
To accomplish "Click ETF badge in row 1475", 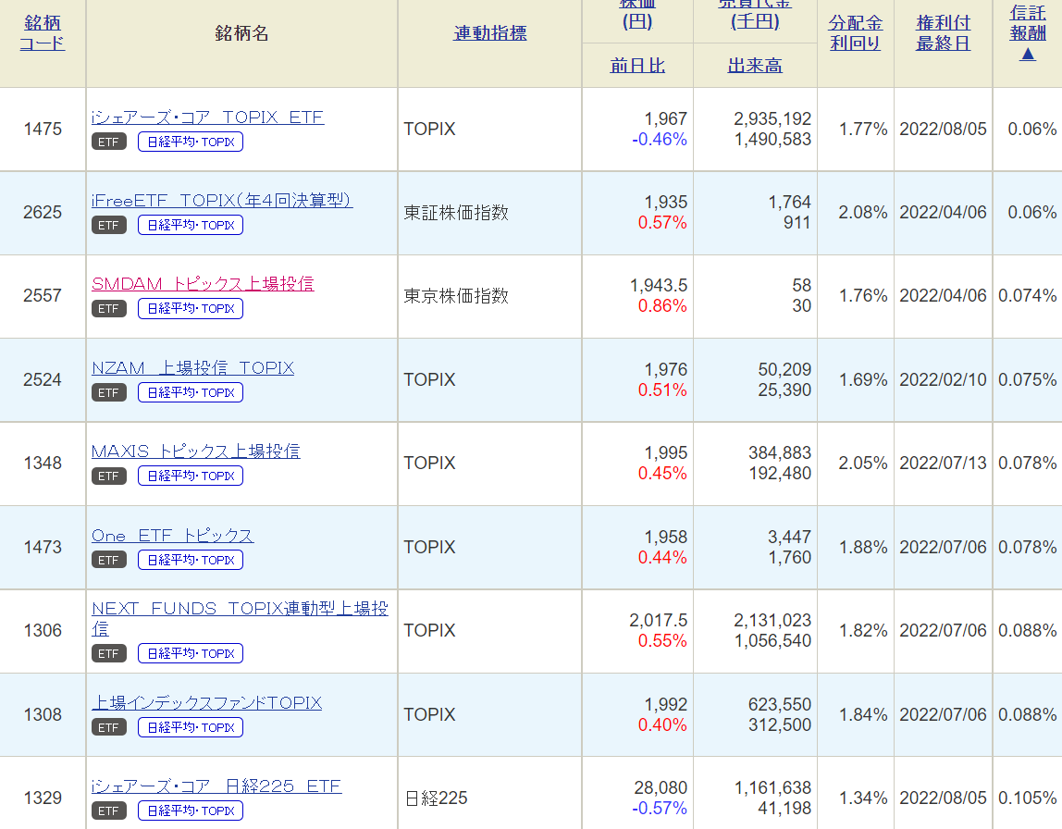I will point(108,142).
